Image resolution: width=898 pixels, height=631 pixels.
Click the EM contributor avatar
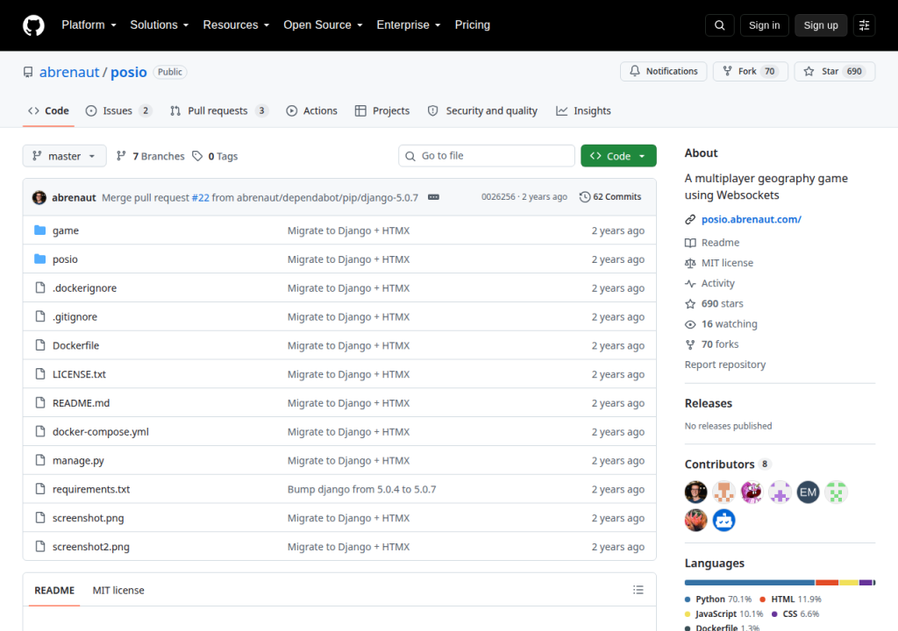(808, 492)
